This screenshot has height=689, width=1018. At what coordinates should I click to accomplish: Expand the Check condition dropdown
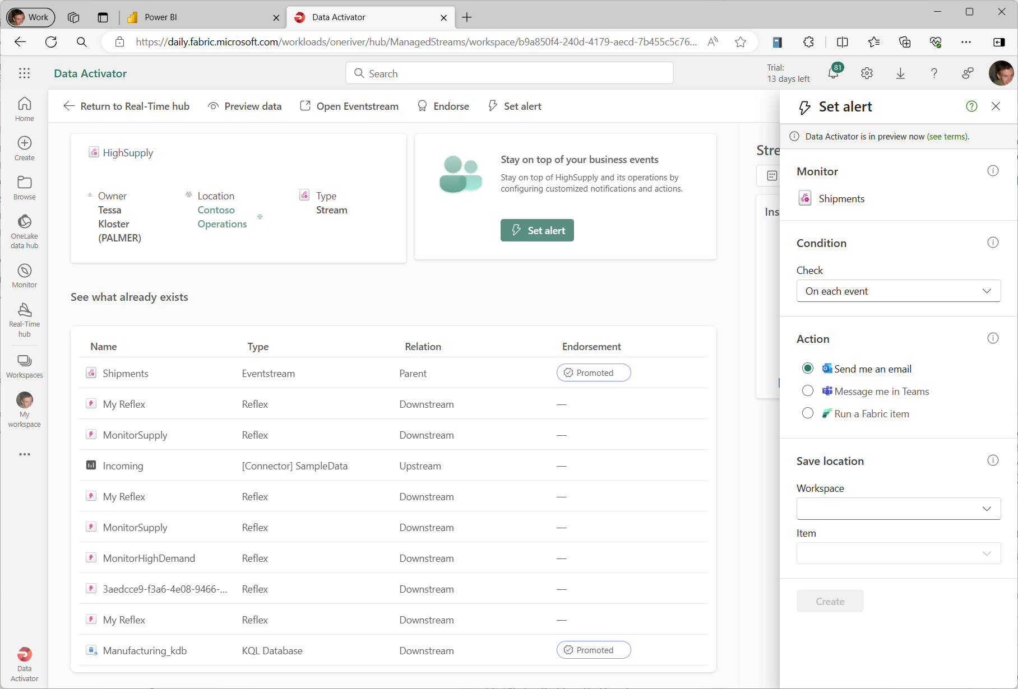click(x=899, y=291)
